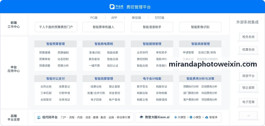Select the 智能数电票税 module header
Screen dimensions: 265x126
coord(104,44)
